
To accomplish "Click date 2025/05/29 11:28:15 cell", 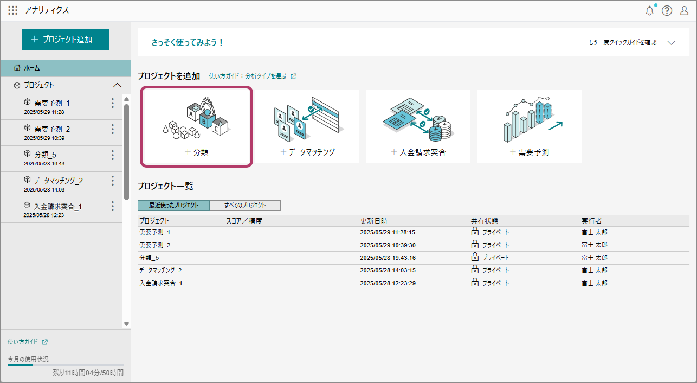I will tap(388, 232).
